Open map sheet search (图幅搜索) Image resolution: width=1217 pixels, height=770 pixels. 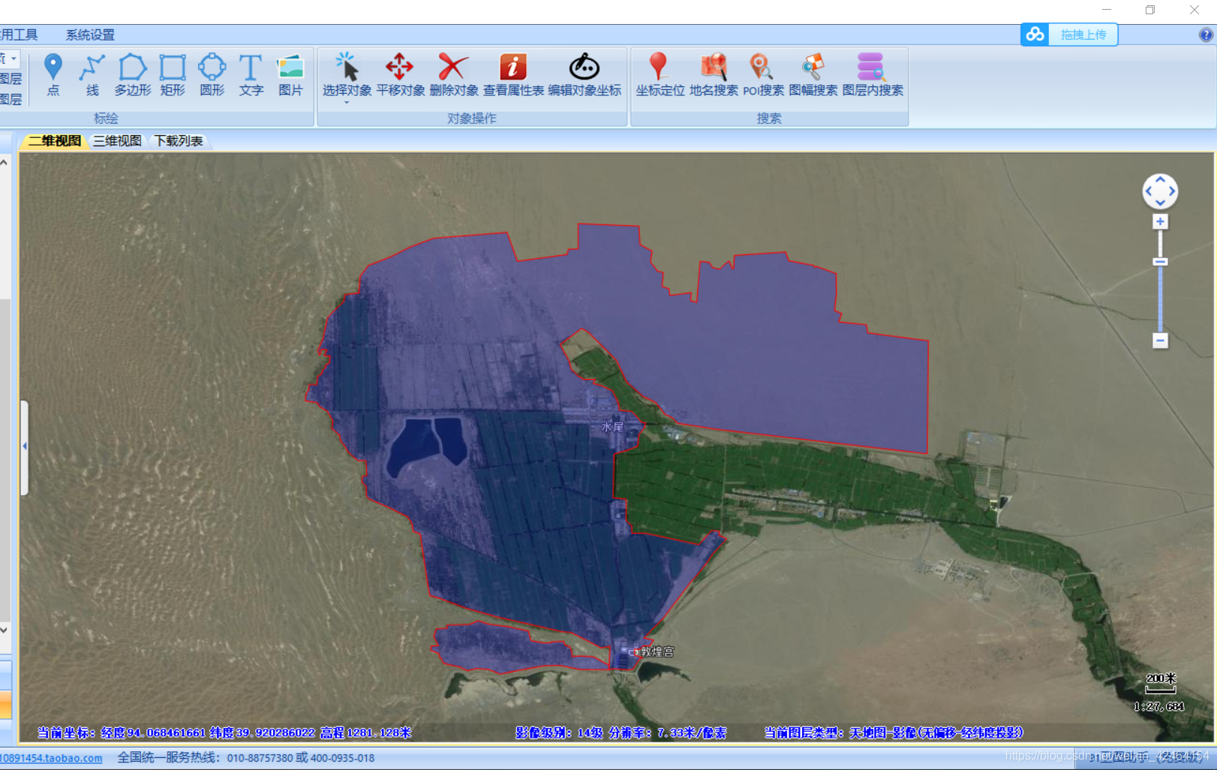[x=813, y=75]
